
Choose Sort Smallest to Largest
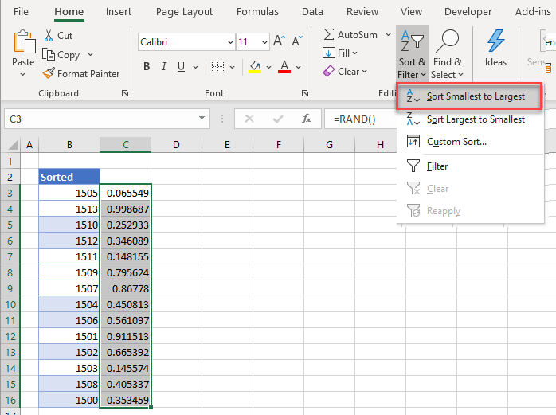(475, 96)
